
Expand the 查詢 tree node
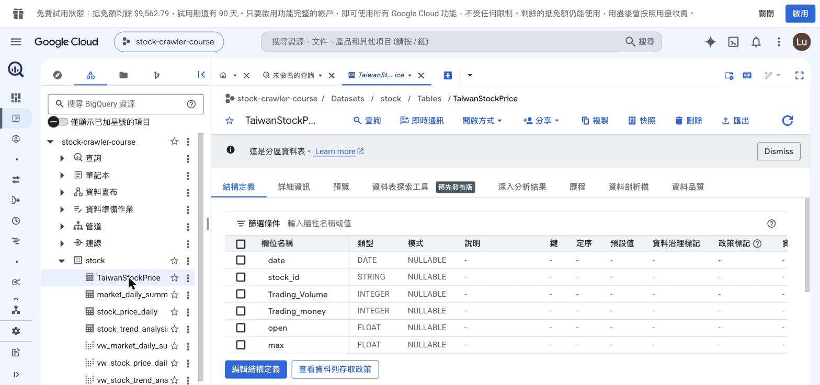pos(62,158)
